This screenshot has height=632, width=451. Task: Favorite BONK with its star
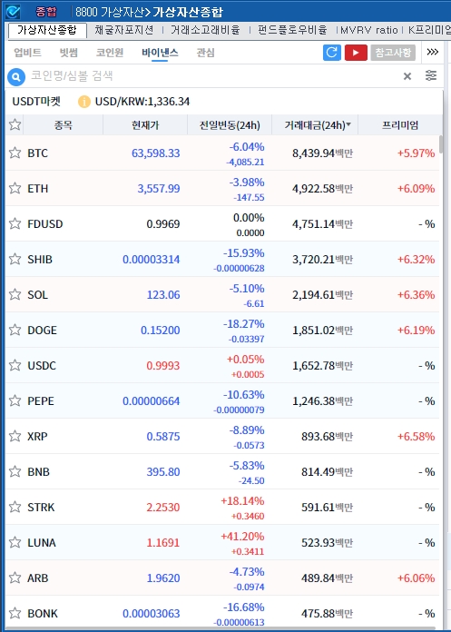(x=15, y=613)
